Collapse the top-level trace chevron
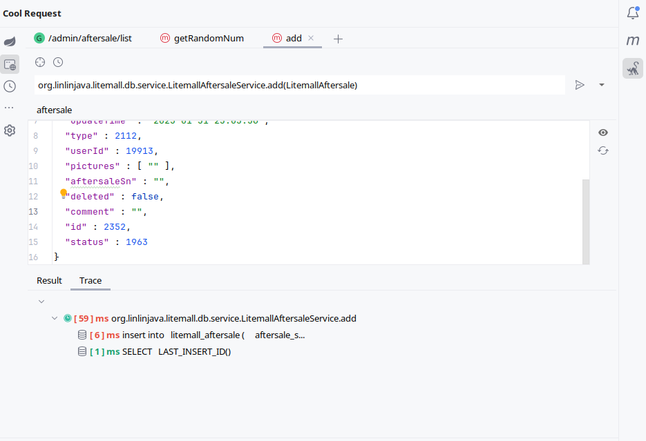The height and width of the screenshot is (441, 646). click(41, 302)
